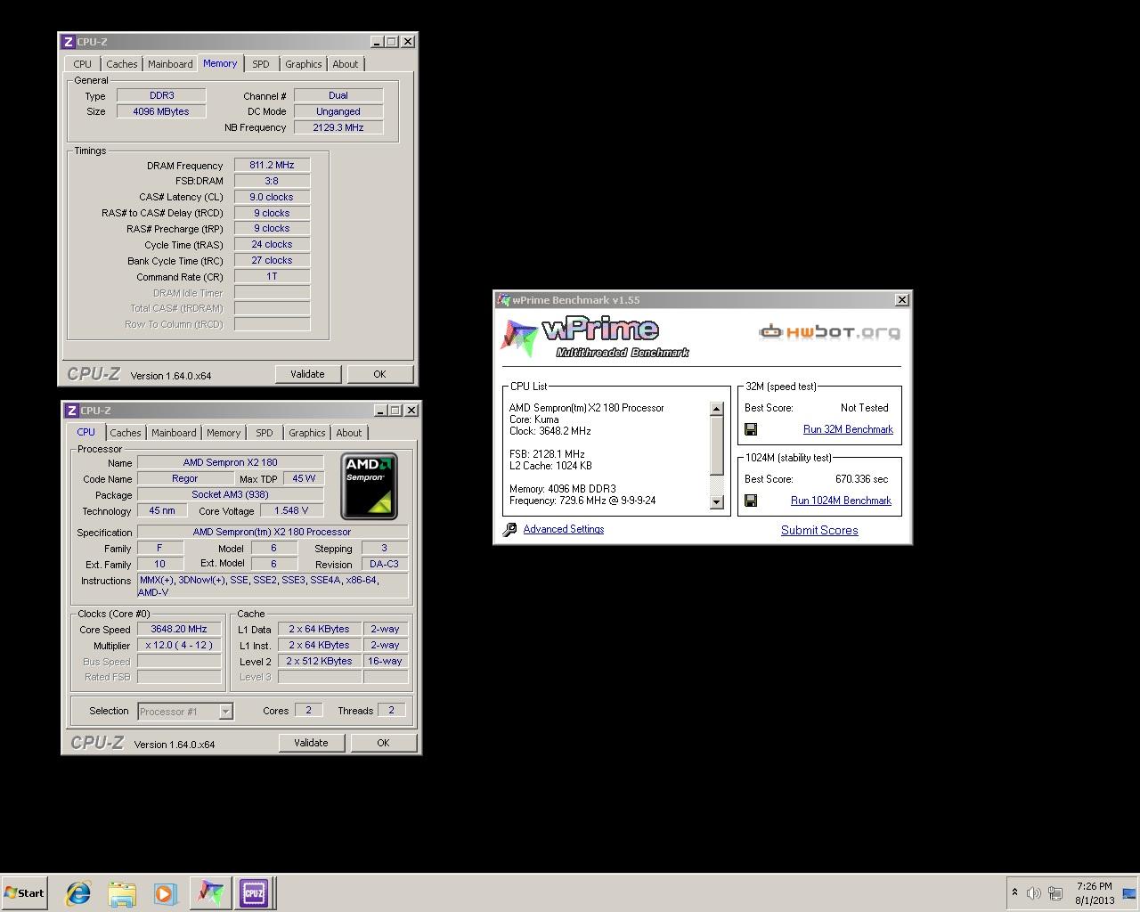Click Validate in Memory CPU-Z window
1140x912 pixels.
(307, 374)
